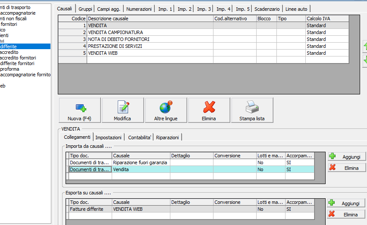The image size is (367, 225).
Task: Switch to the Collegamenti sub-tab
Action: [77, 137]
